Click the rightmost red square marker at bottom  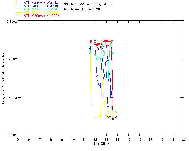[116, 117]
